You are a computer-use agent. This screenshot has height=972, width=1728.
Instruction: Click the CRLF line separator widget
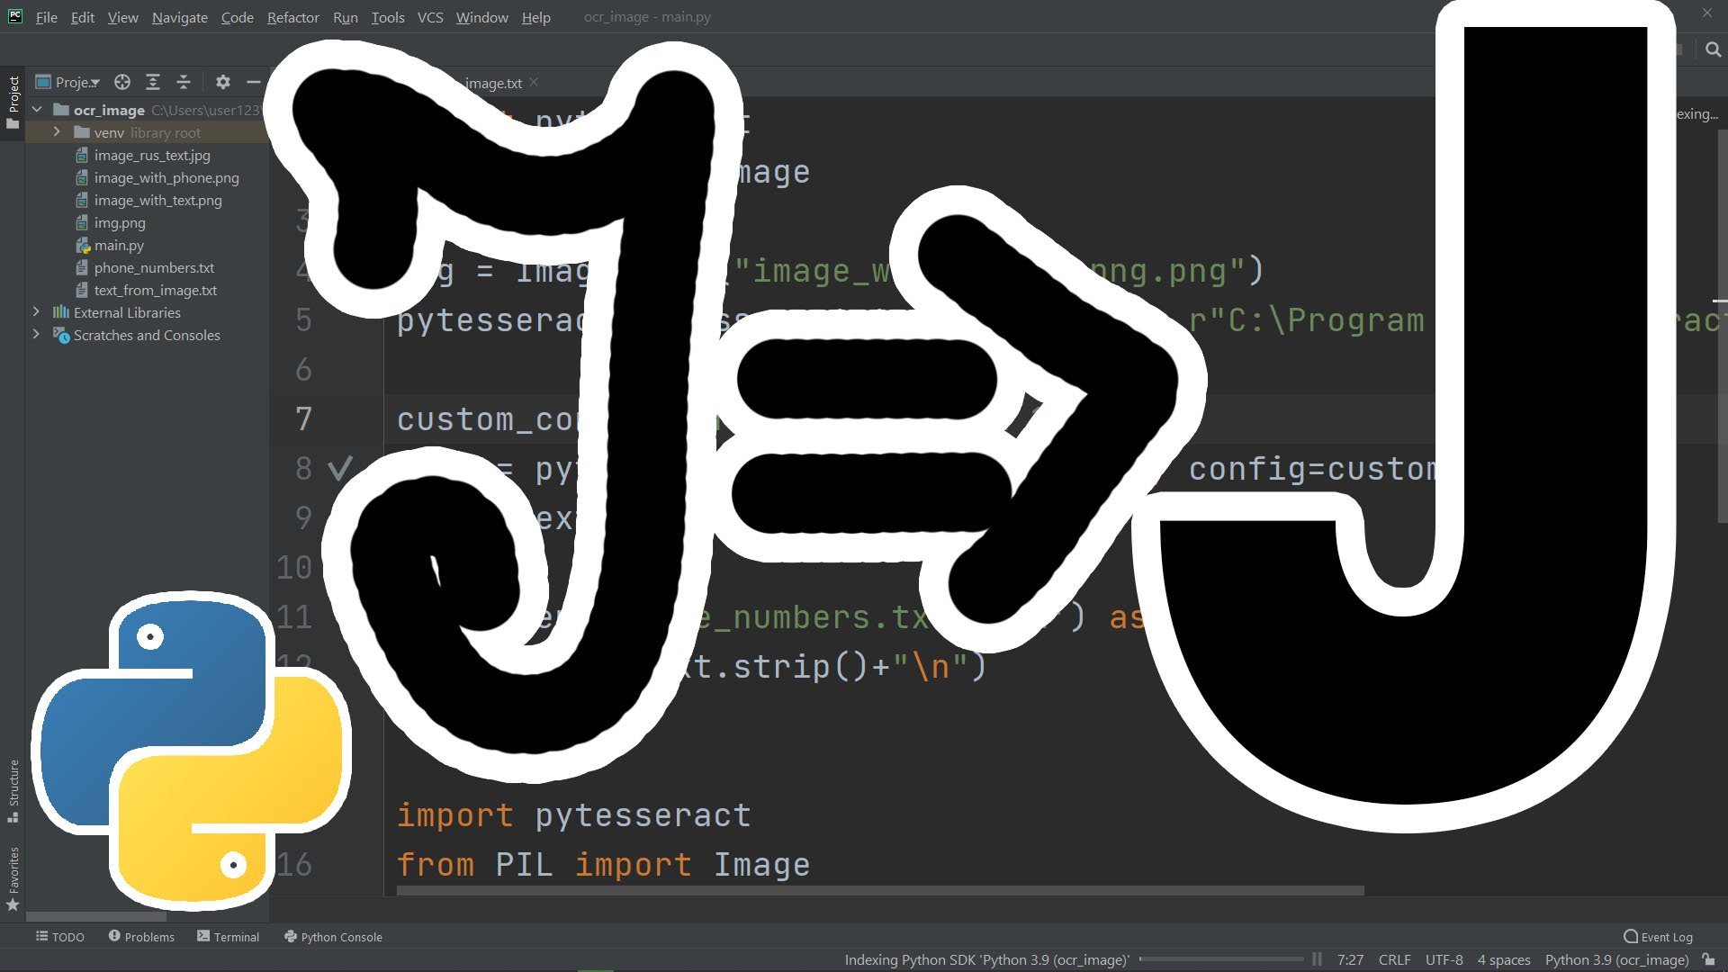tap(1394, 959)
